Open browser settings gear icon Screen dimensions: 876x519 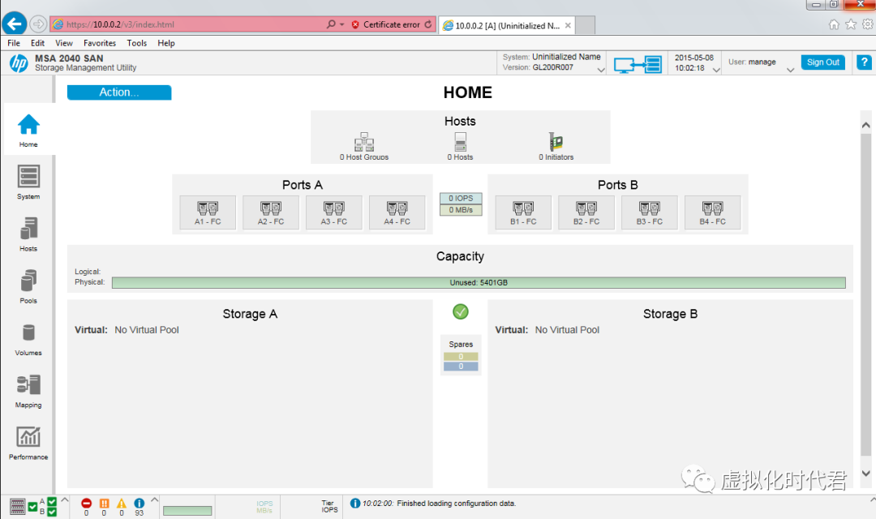click(x=868, y=24)
